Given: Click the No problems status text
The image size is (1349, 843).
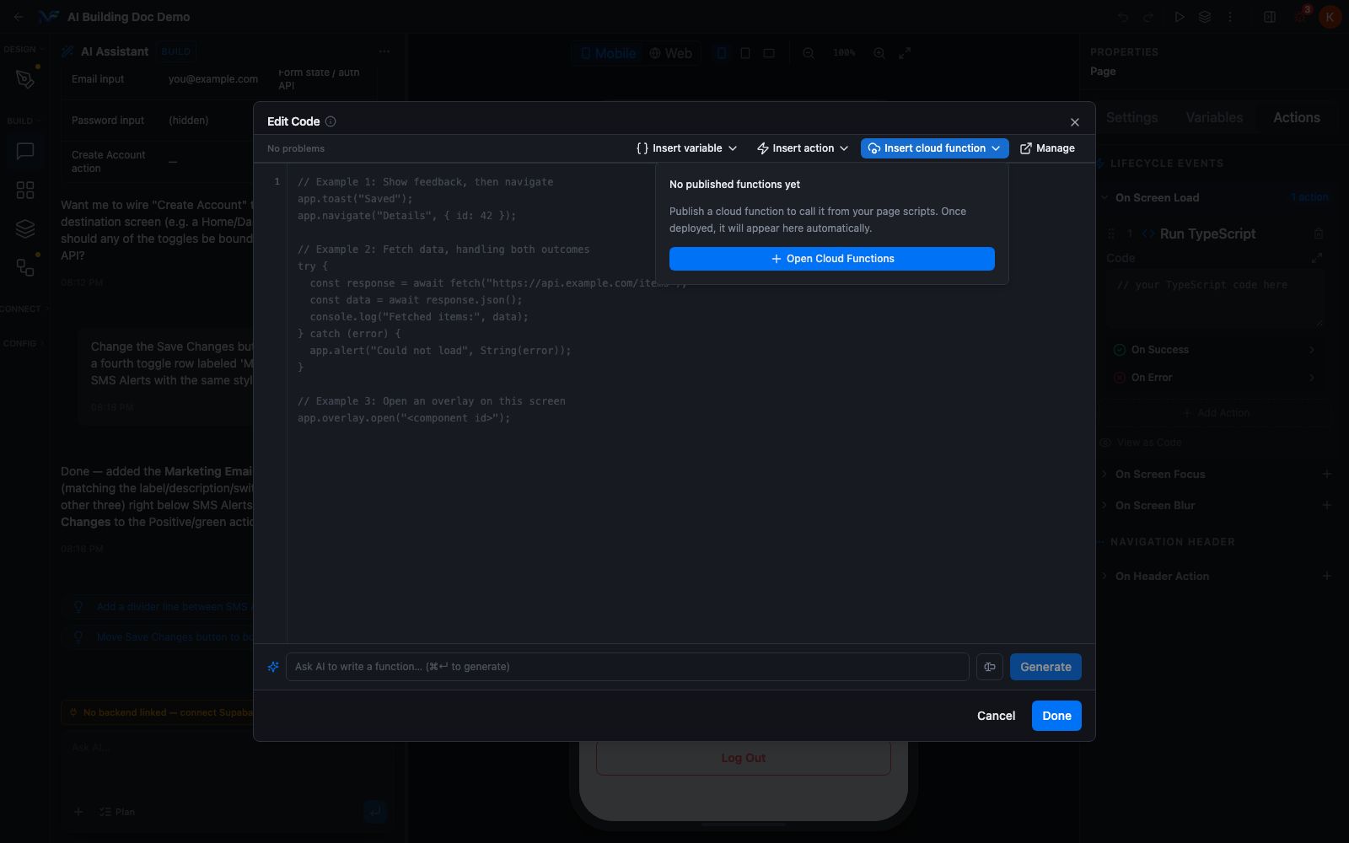Looking at the screenshot, I should tap(296, 148).
